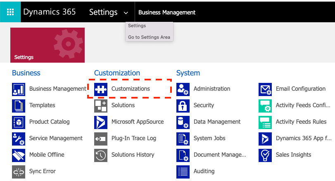Image resolution: width=335 pixels, height=181 pixels.
Task: Open the Solutions icon
Action: pyautogui.click(x=101, y=106)
